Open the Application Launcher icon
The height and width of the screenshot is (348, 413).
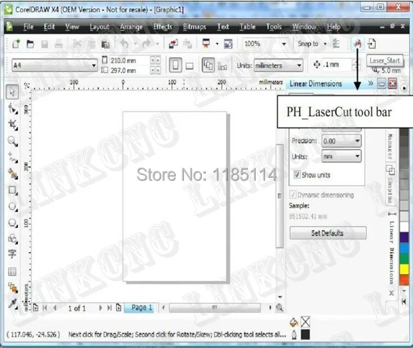tap(206, 44)
